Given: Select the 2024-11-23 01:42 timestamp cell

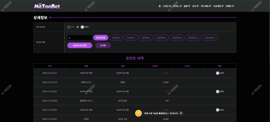Looking at the screenshot, I should 50,92.
